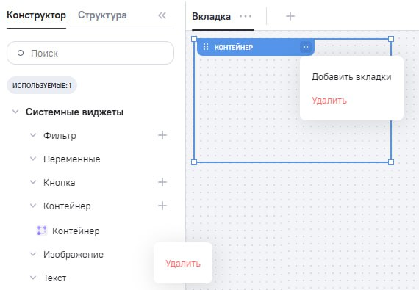Click the ИСПОЛЬЗУЕМЫЕ: 1 filter chip
419x290 pixels.
click(x=42, y=85)
